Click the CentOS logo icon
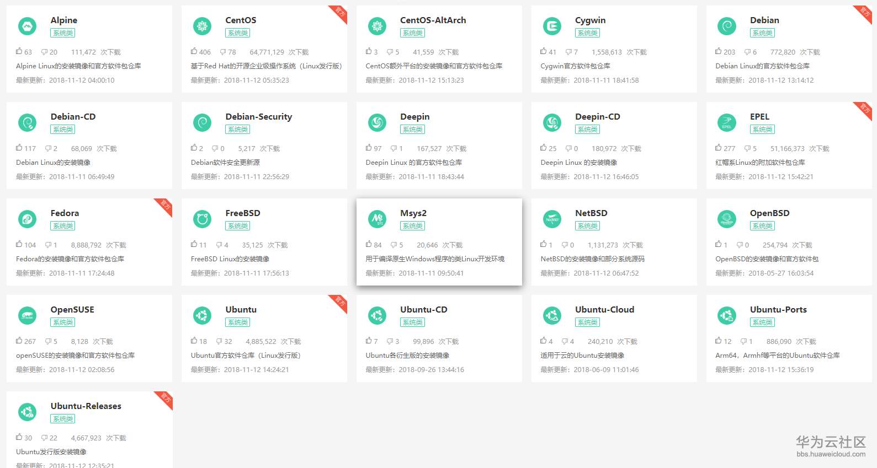This screenshot has height=468, width=877. click(202, 26)
